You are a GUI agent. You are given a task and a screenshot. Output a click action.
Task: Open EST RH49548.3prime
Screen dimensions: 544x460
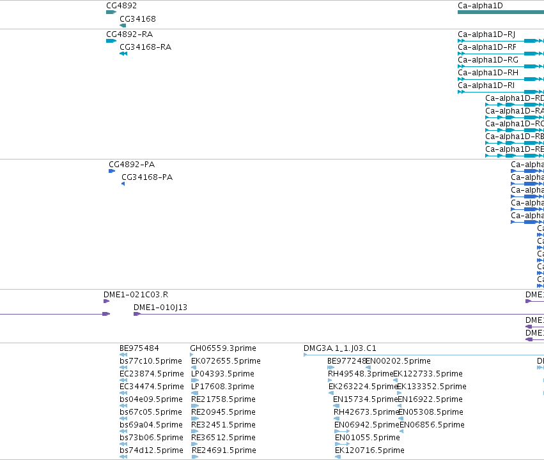tap(361, 374)
